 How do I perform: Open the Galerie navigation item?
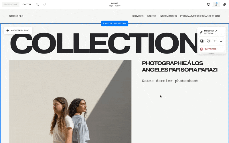[152, 16]
